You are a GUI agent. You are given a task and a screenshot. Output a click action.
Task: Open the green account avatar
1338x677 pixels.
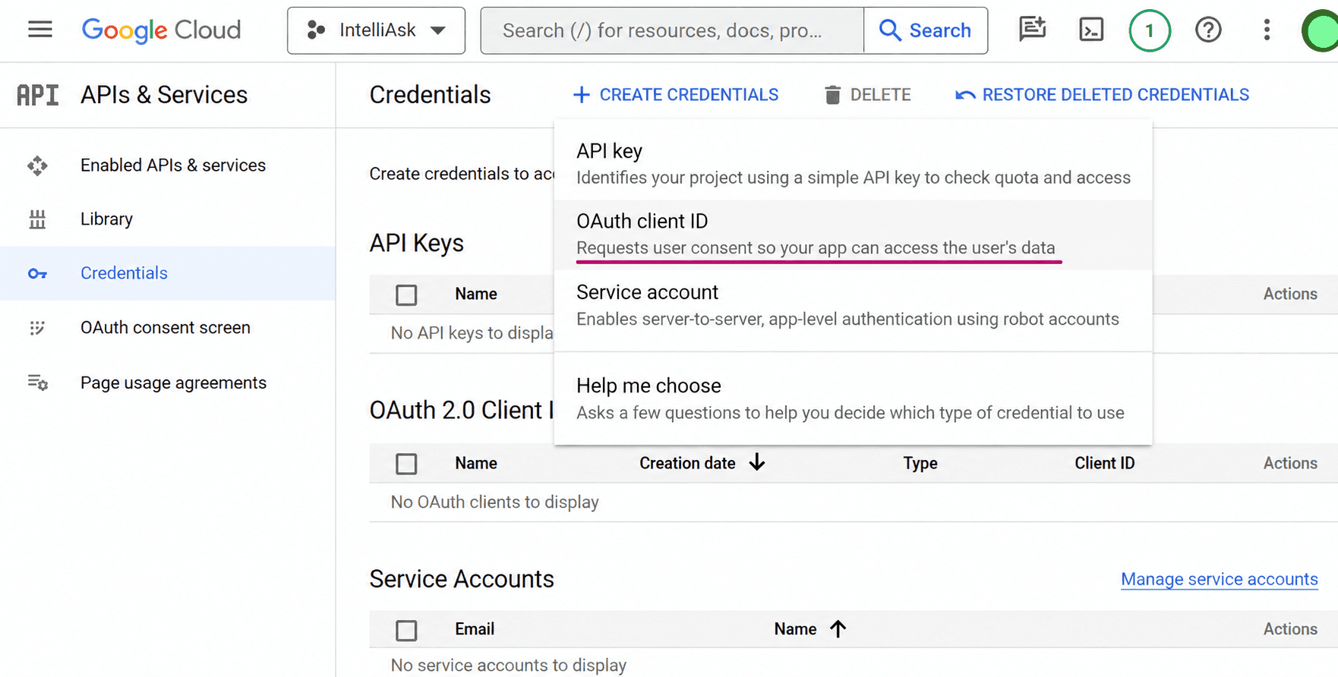[x=1321, y=30]
